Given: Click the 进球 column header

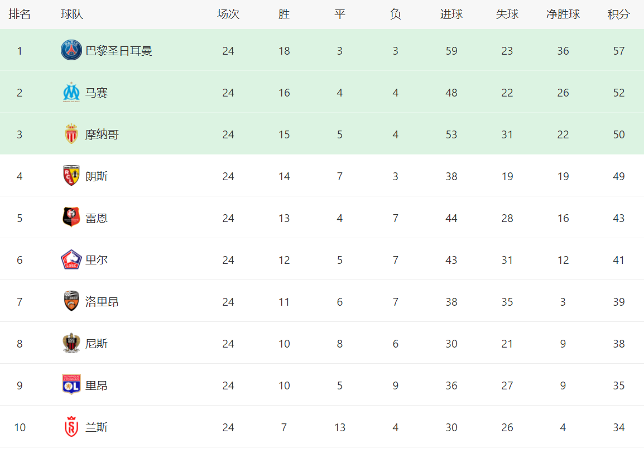Looking at the screenshot, I should pyautogui.click(x=451, y=15).
